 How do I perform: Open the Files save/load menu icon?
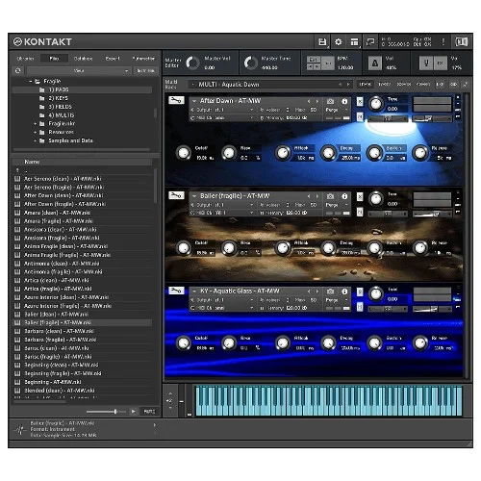pos(322,42)
